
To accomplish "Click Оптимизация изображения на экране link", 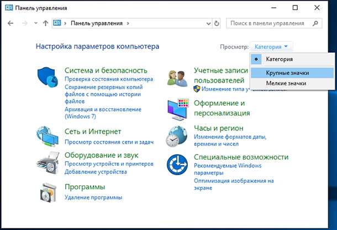I will point(234,184).
